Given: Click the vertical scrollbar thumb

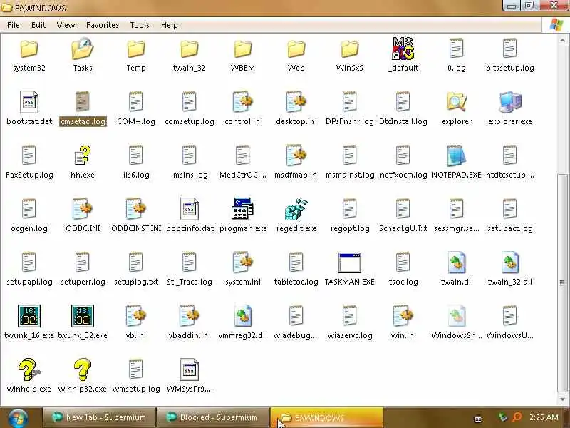Looking at the screenshot, I should click(562, 282).
